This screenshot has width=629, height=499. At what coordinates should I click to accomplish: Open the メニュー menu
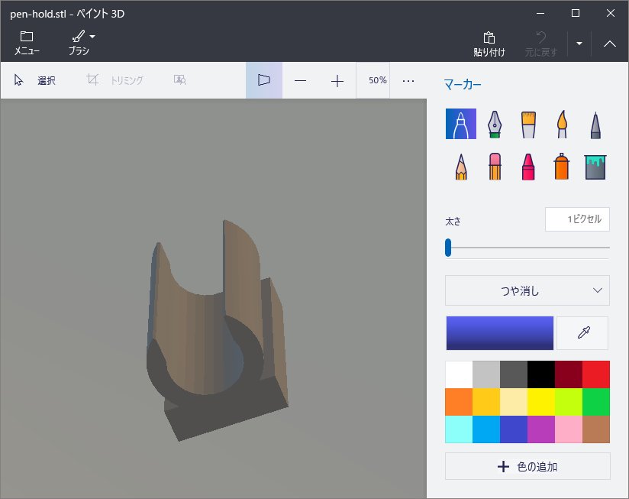pyautogui.click(x=27, y=43)
